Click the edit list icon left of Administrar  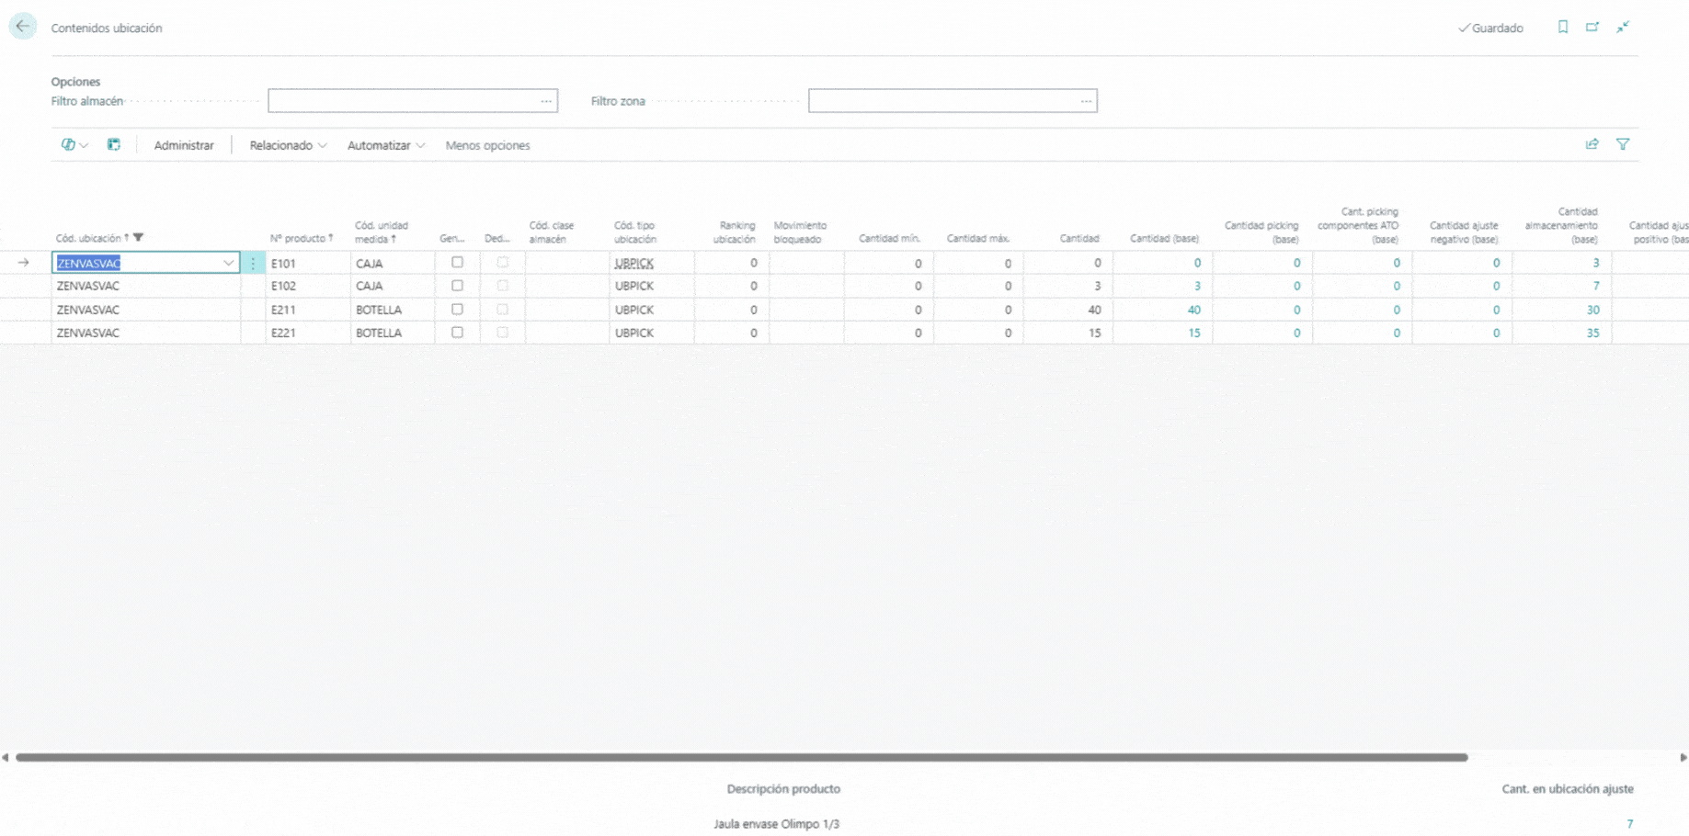[x=113, y=145]
